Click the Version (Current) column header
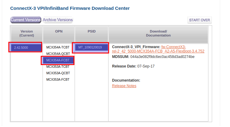Image resolution: width=230 pixels, height=127 pixels. (27, 33)
